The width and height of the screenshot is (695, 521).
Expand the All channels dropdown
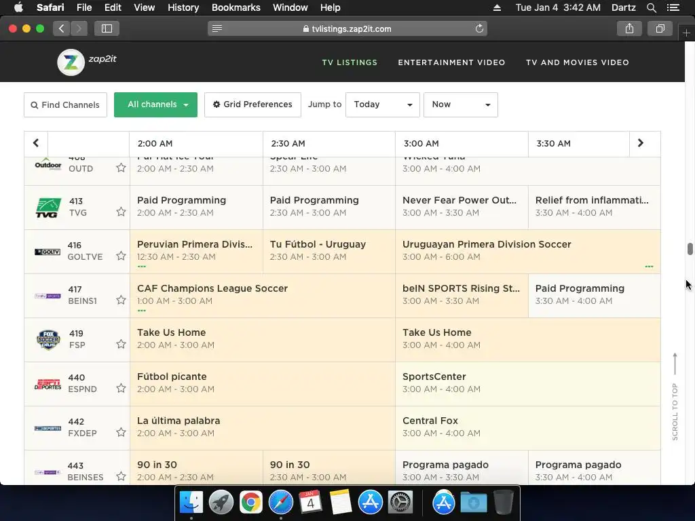click(x=155, y=104)
